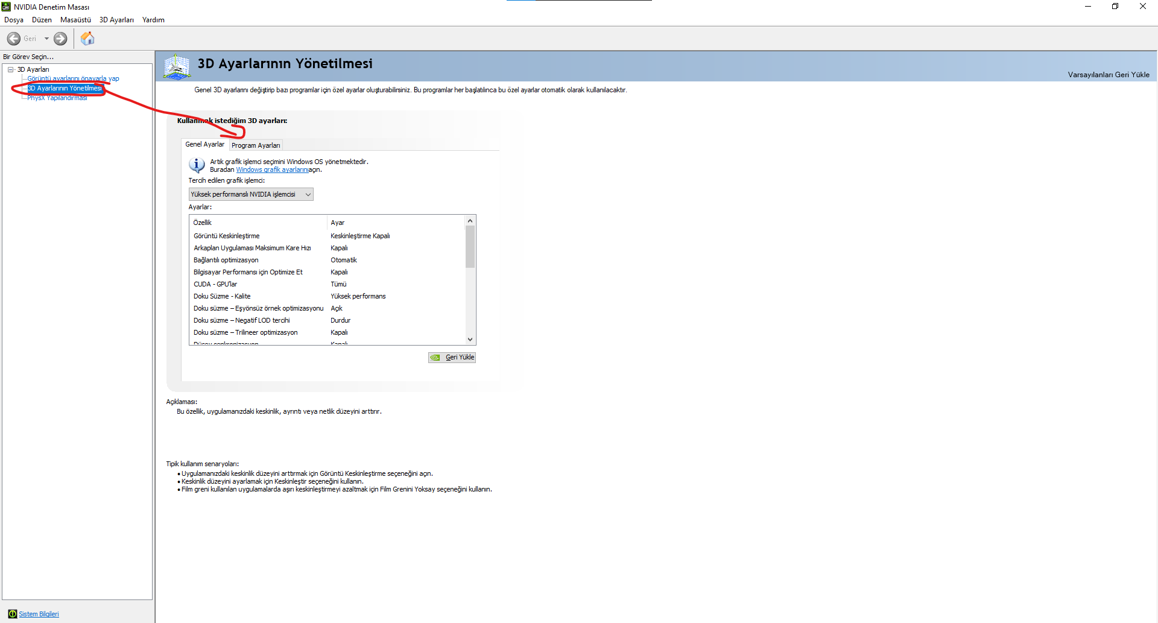Open the Masaüstü menu
This screenshot has width=1158, height=623.
pyautogui.click(x=75, y=20)
